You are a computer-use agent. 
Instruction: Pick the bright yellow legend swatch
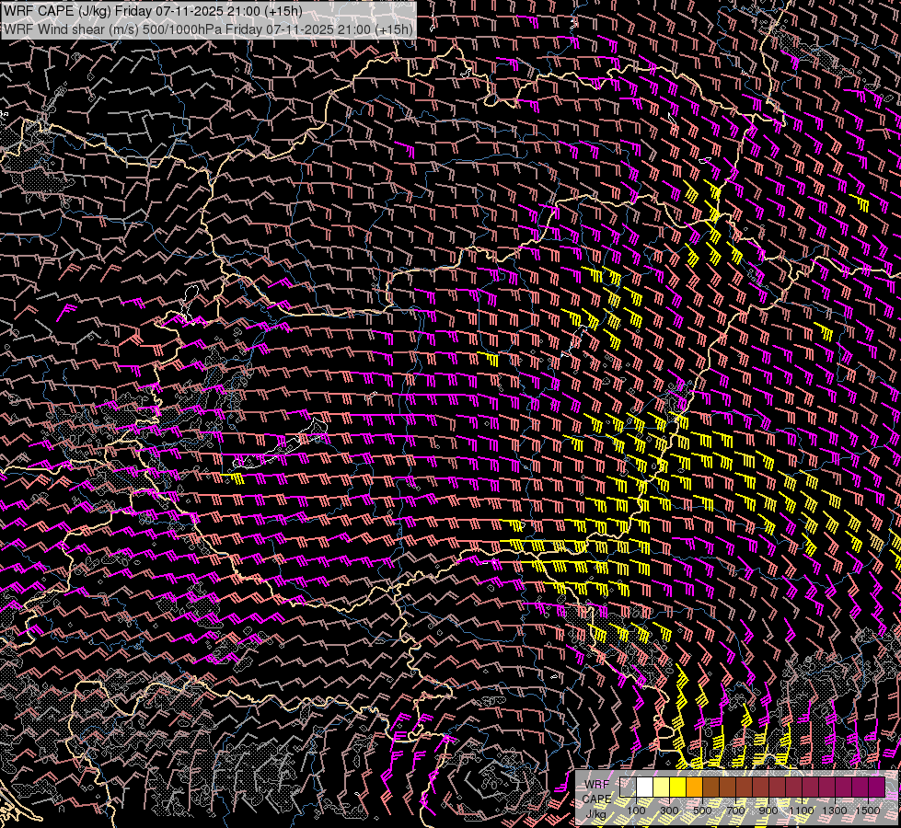click(x=677, y=788)
